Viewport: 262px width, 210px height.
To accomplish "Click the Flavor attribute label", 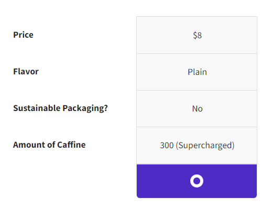I will [26, 71].
